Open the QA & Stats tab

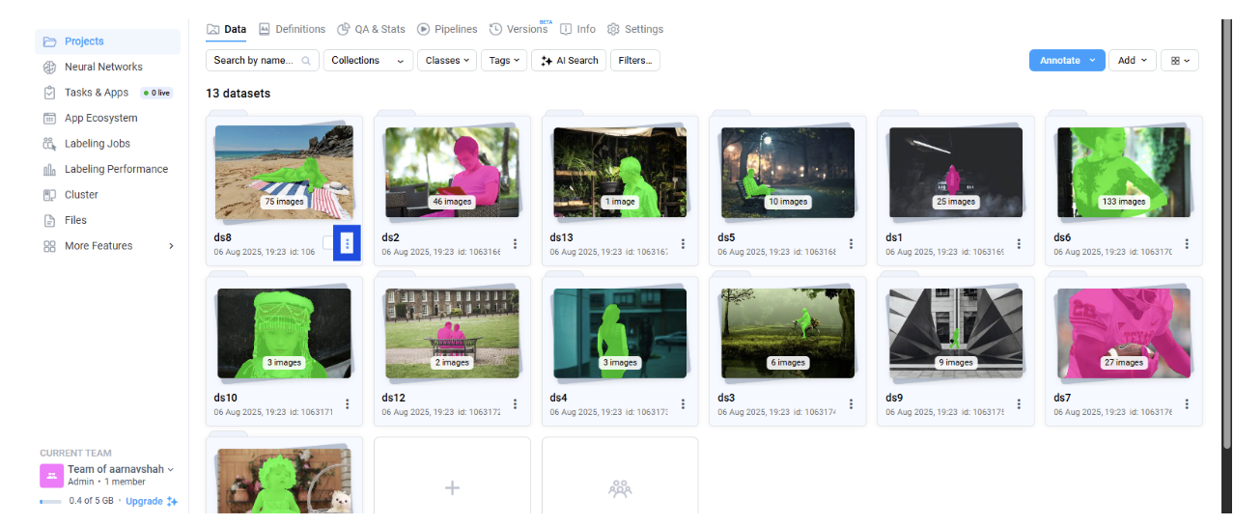coord(371,30)
